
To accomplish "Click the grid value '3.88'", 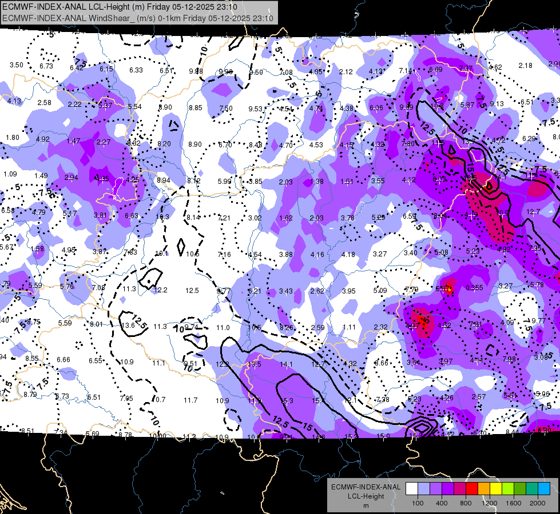I will (286, 255).
